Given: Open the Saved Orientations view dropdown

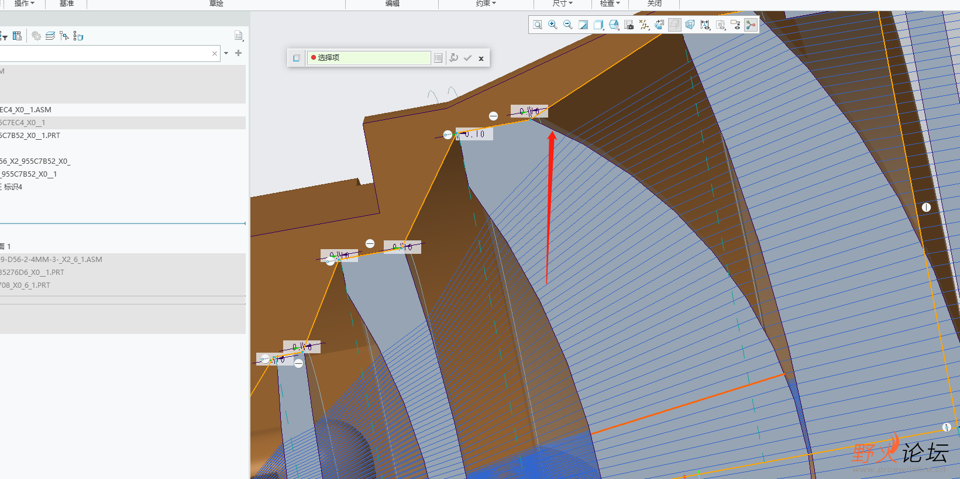Looking at the screenshot, I should click(x=614, y=25).
